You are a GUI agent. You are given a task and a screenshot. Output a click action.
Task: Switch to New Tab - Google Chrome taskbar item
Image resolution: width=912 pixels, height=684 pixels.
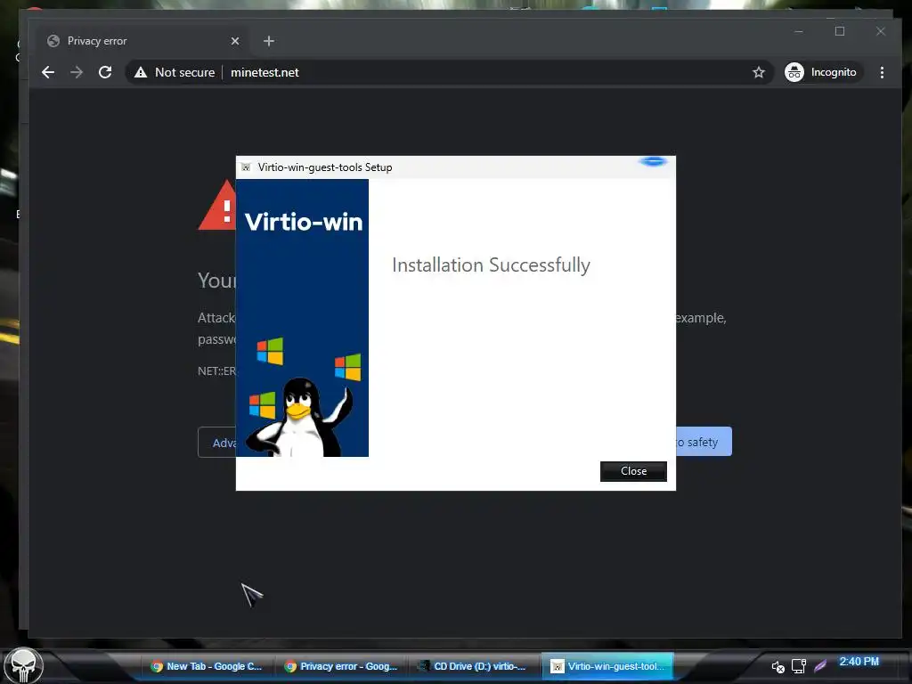207,666
